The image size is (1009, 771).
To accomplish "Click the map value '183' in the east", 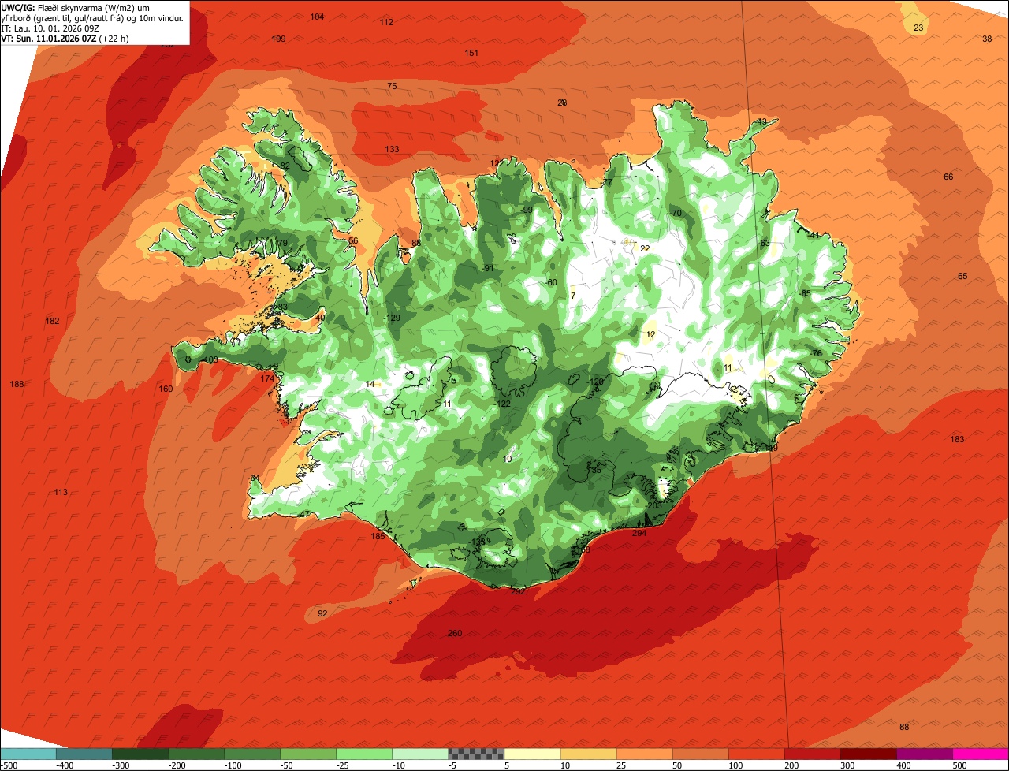I will click(x=957, y=439).
